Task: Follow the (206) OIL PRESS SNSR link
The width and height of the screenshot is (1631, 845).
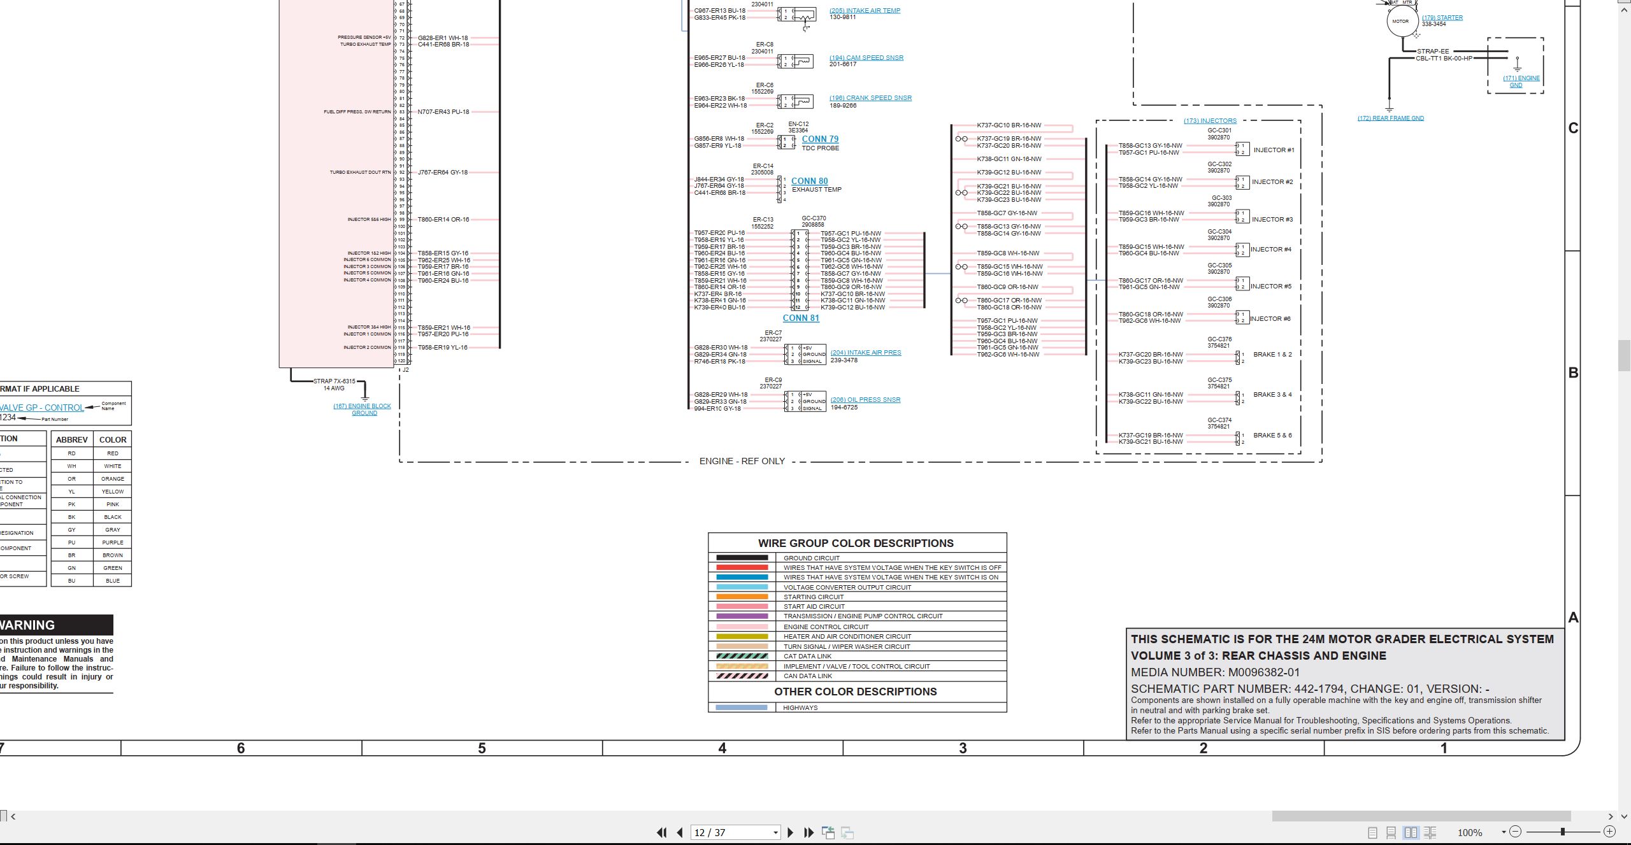Action: (865, 400)
